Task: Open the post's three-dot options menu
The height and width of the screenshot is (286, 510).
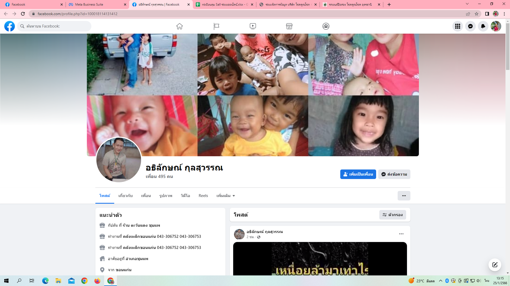Action: 401,234
